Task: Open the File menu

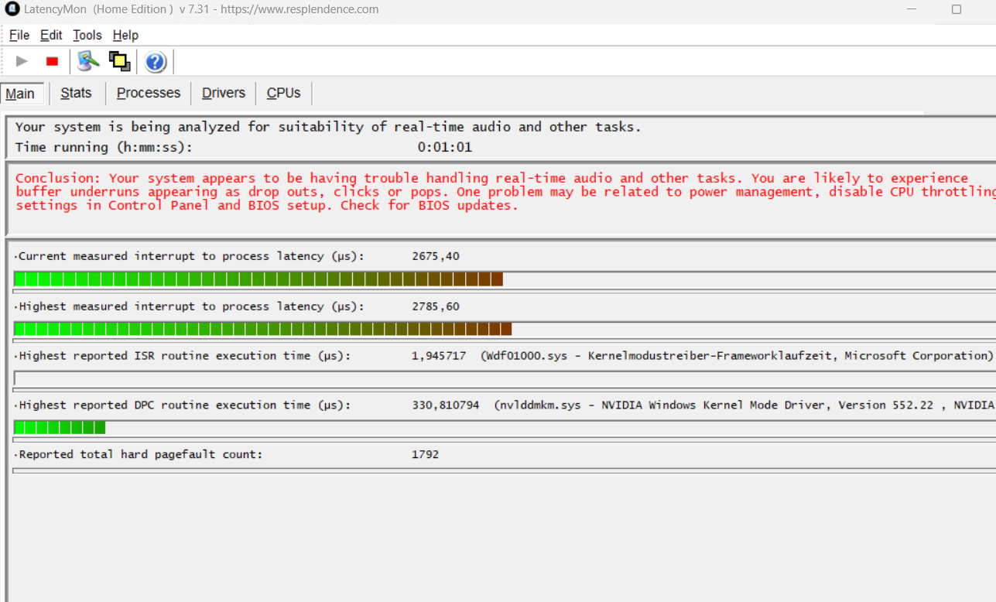Action: pyautogui.click(x=19, y=35)
